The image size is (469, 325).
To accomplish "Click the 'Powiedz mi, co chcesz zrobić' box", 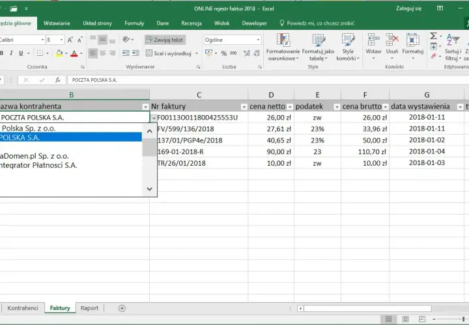I will click(x=317, y=23).
